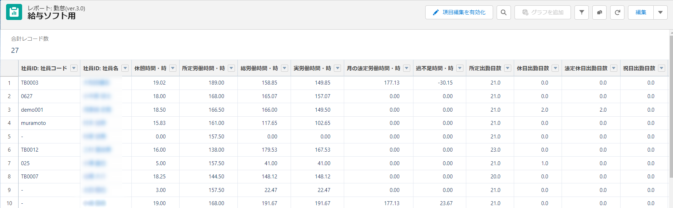Click the 編集 button

641,12
